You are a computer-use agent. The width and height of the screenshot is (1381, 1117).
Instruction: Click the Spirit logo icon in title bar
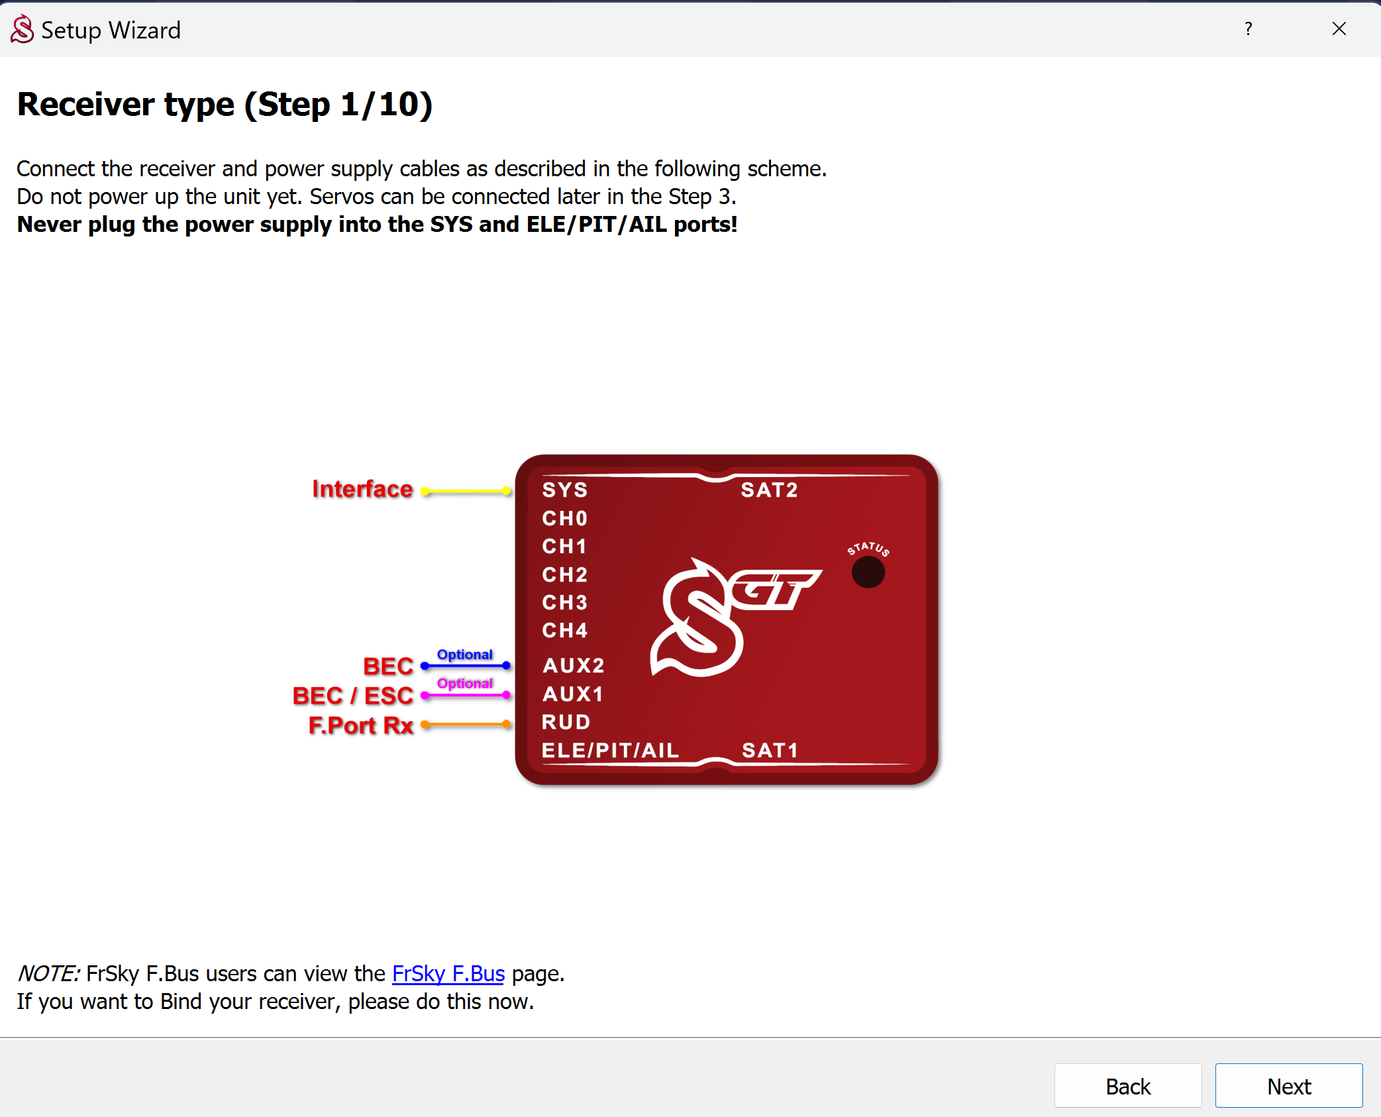[x=23, y=29]
